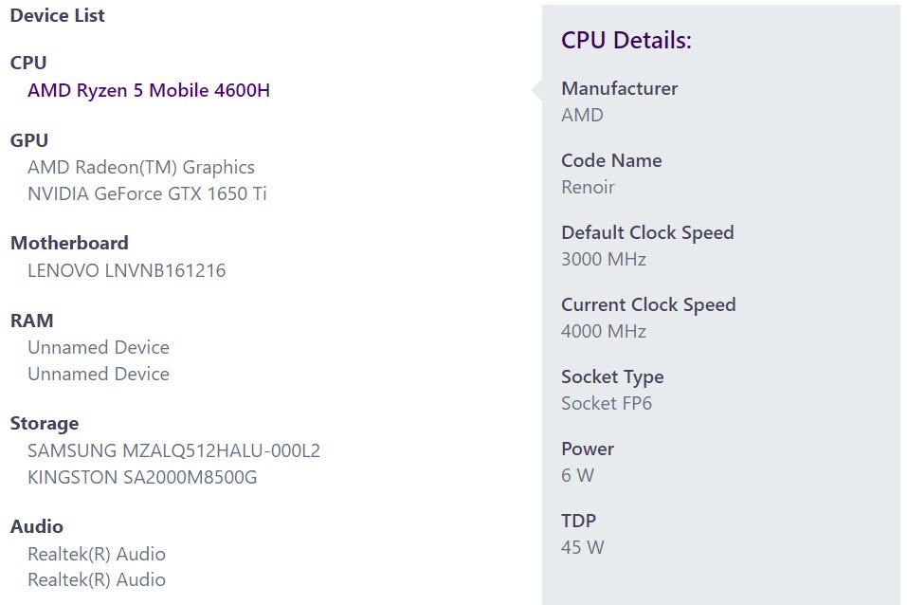Screen dimensions: 907x605
Task: Click the Renoir code name value
Action: click(x=588, y=187)
